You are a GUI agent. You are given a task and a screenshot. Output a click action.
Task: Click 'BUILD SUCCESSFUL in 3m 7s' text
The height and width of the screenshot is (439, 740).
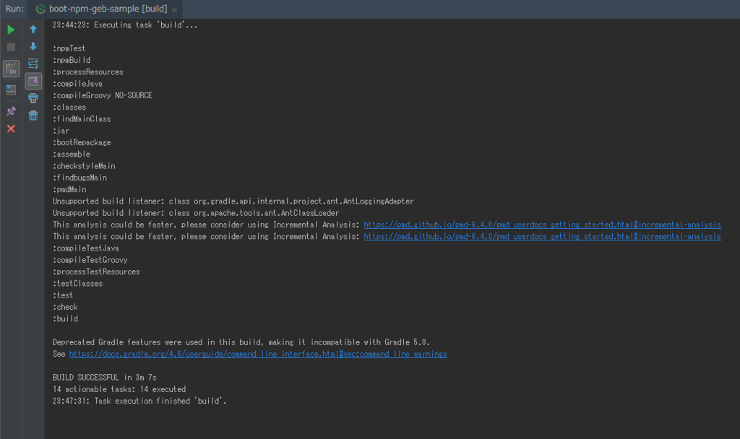tap(104, 378)
